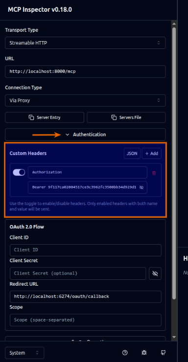Click the OAuth 2.0 Flow heading

pyautogui.click(x=27, y=226)
